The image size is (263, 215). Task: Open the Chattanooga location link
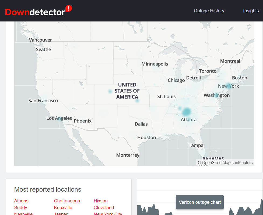(67, 201)
